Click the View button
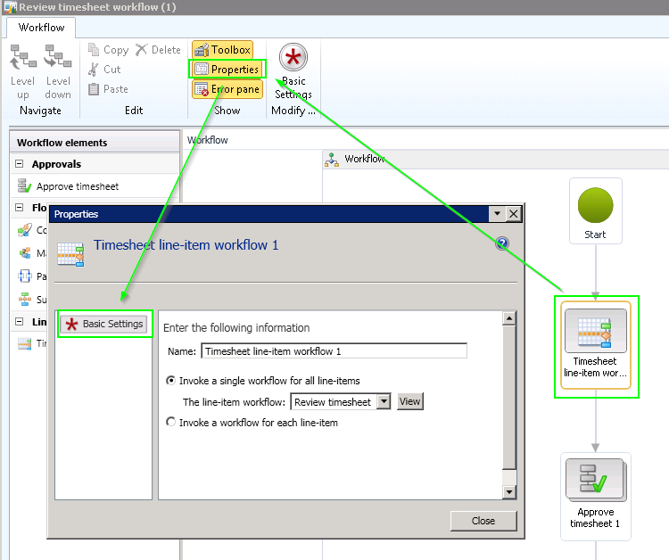The height and width of the screenshot is (560, 669). [x=409, y=402]
